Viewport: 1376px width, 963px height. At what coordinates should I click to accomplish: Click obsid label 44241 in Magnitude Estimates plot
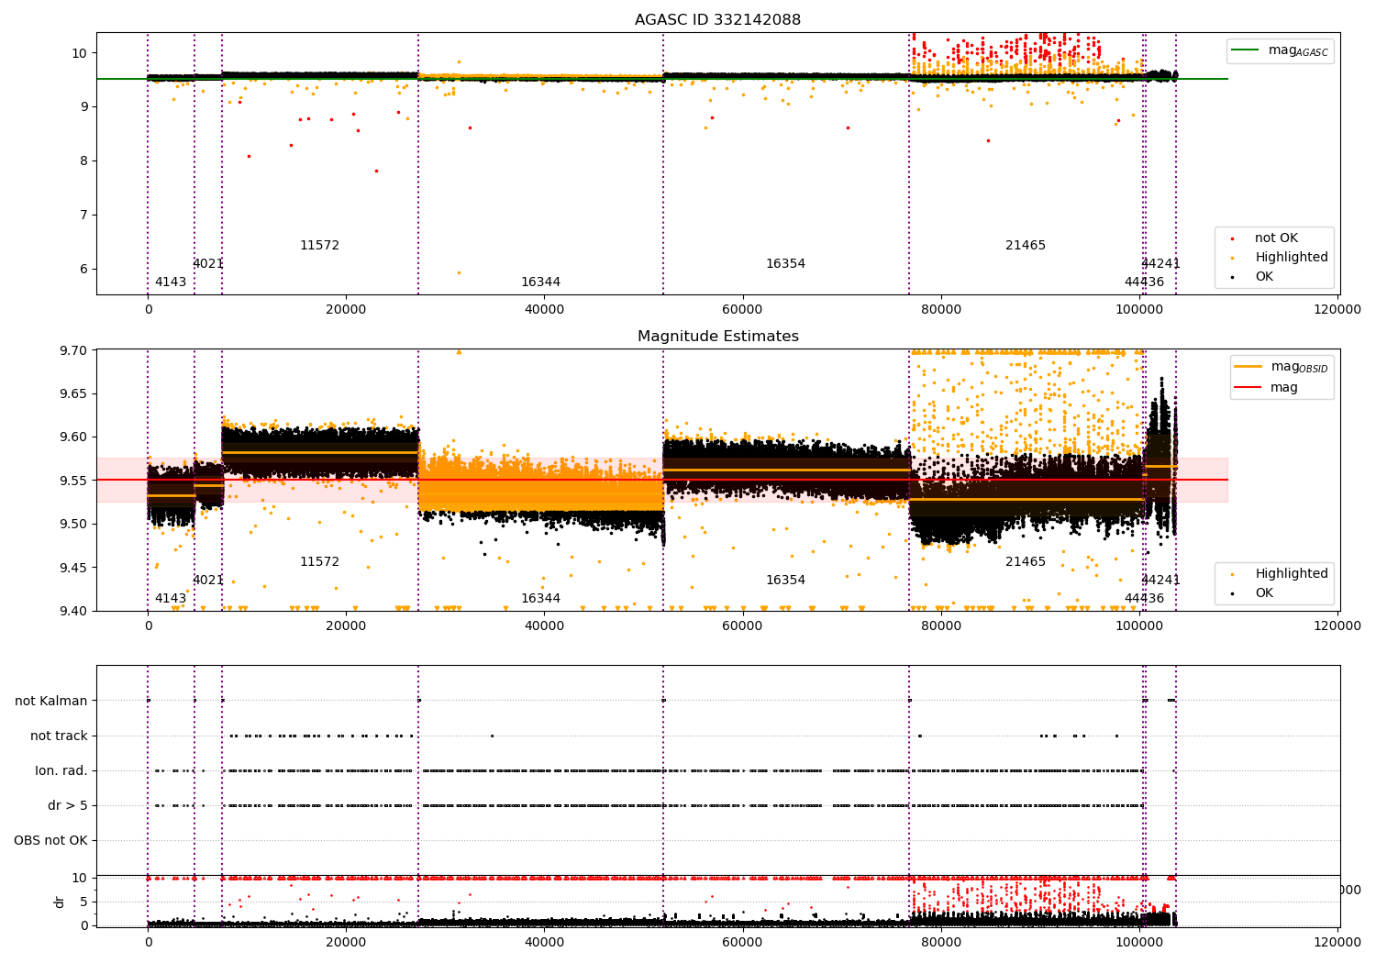coord(1160,581)
